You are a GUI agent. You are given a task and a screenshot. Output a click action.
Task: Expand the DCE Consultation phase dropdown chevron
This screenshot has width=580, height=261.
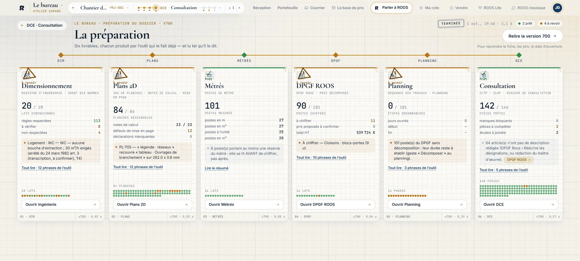coord(220,8)
